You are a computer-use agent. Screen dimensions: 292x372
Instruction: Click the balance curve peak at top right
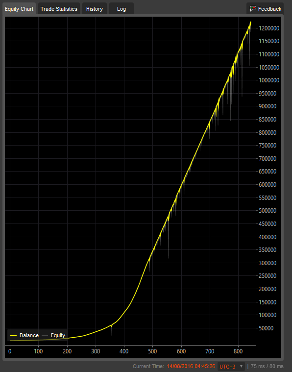coord(250,23)
